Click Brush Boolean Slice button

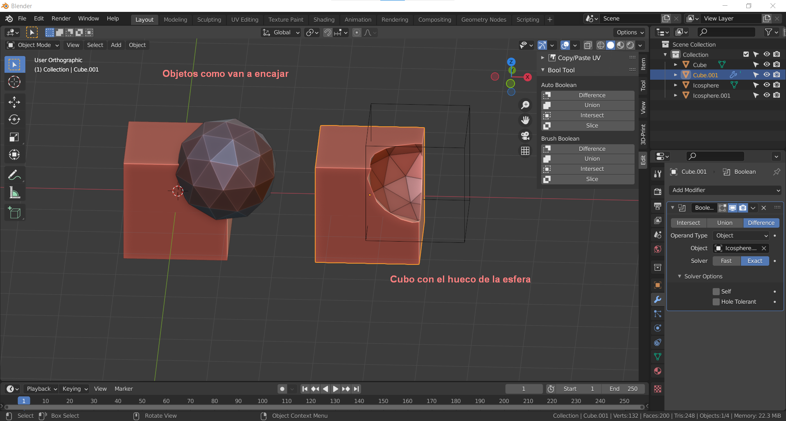coord(588,179)
